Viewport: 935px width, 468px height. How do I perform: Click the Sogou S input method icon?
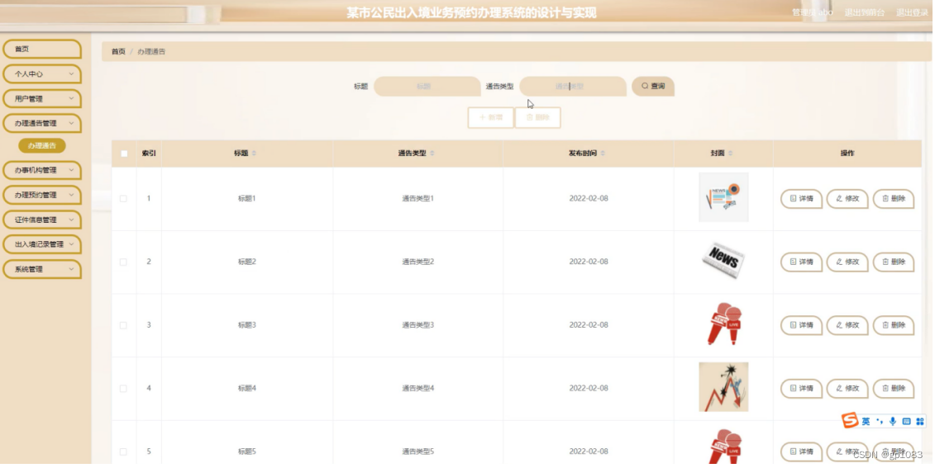point(850,420)
